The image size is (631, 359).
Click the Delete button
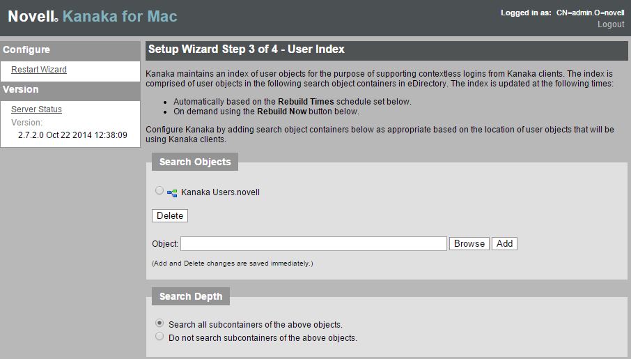170,216
